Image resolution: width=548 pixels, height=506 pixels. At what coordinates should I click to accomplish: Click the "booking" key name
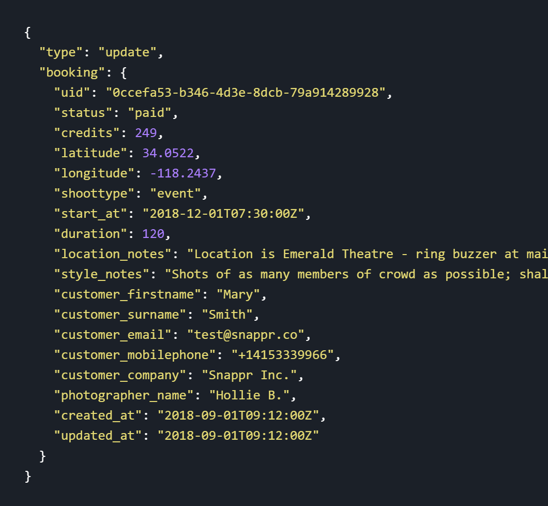pyautogui.click(x=72, y=72)
